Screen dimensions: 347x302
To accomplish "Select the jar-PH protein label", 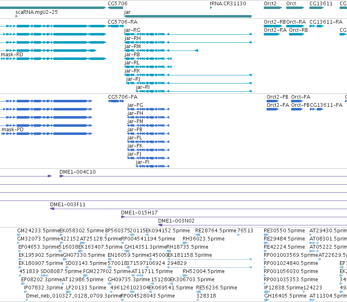I will (x=135, y=113).
